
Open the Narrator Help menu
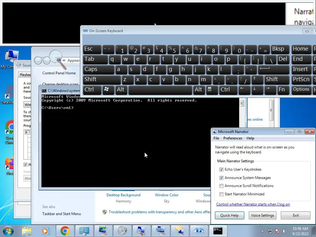coord(250,138)
